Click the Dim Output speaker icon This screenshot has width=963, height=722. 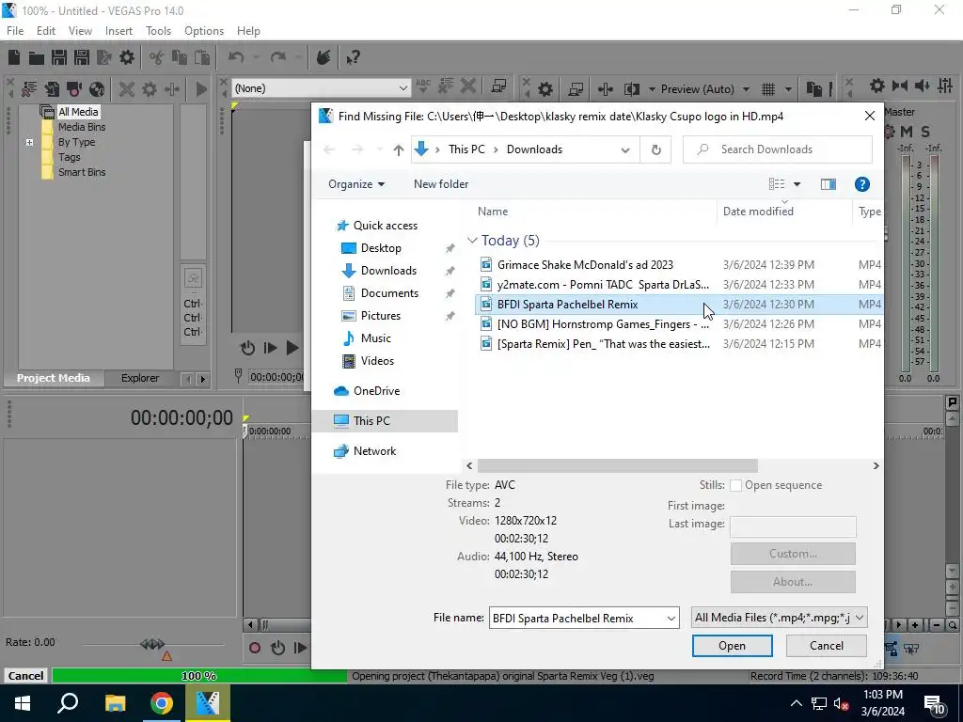click(923, 86)
